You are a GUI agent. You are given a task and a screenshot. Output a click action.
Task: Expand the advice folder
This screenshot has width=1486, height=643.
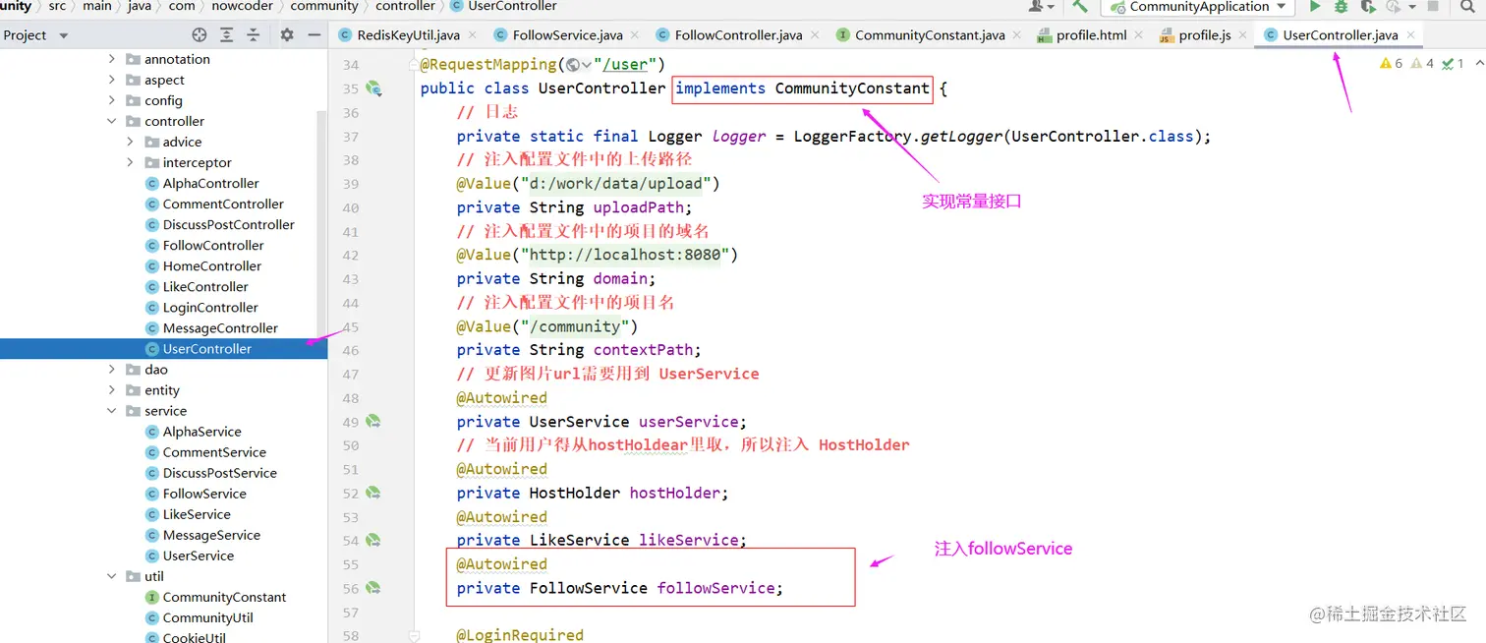click(x=131, y=142)
